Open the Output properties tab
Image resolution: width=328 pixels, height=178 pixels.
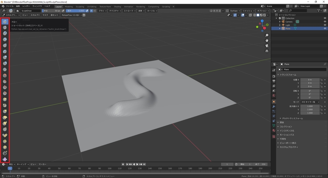[x=274, y=81]
